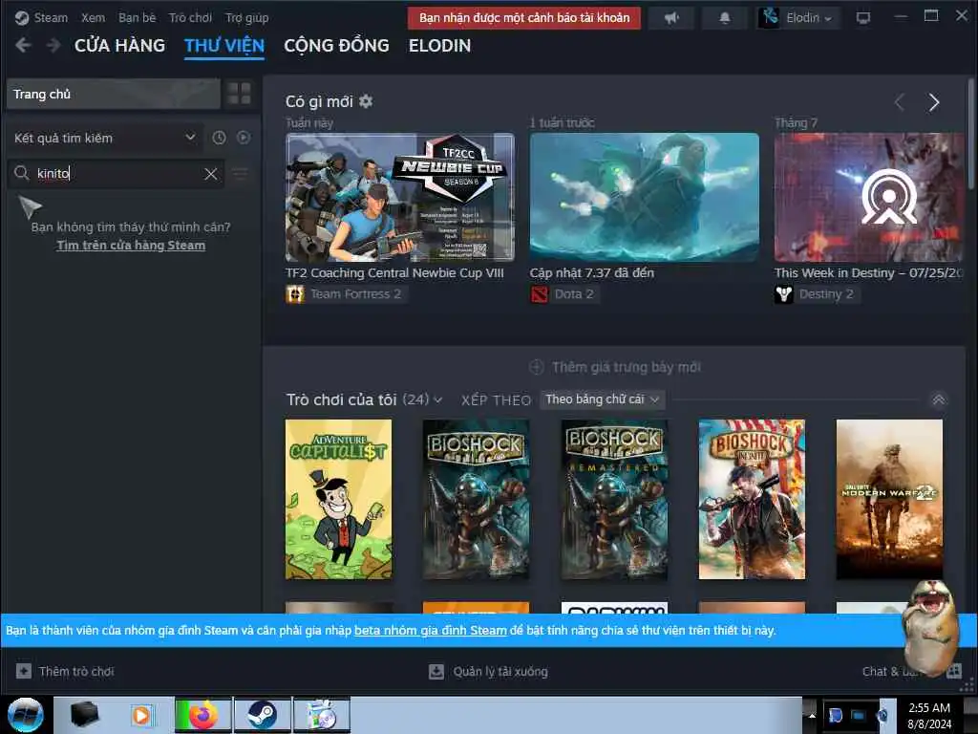Open the Trợ giúp menu
The height and width of the screenshot is (734, 978).
[247, 18]
